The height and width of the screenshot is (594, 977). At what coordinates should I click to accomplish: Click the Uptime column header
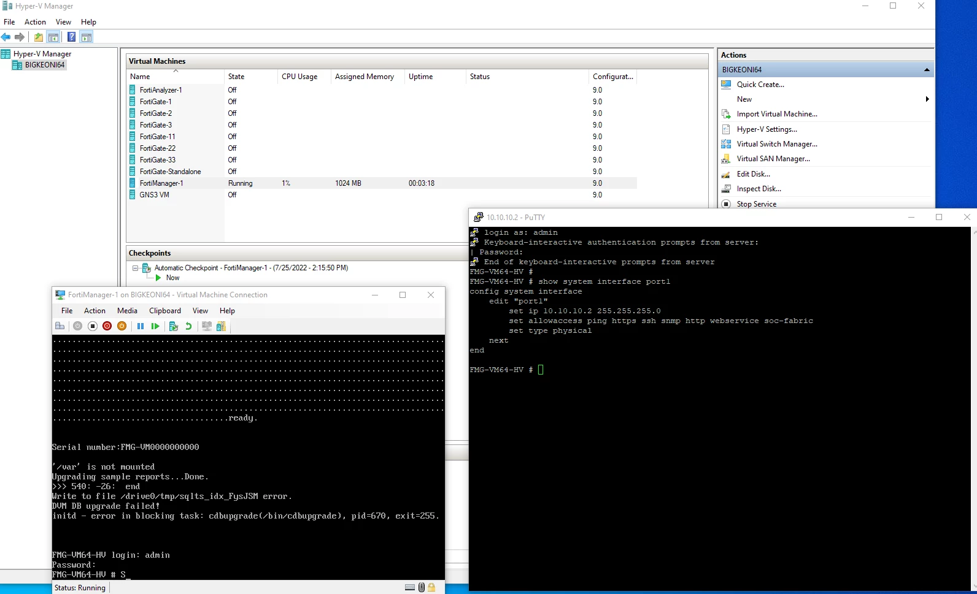coord(436,77)
